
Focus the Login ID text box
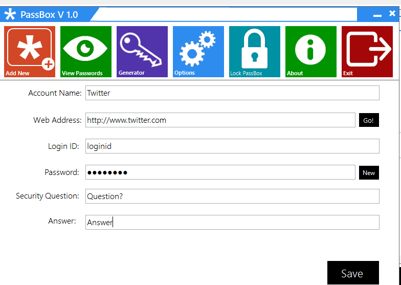pyautogui.click(x=232, y=146)
